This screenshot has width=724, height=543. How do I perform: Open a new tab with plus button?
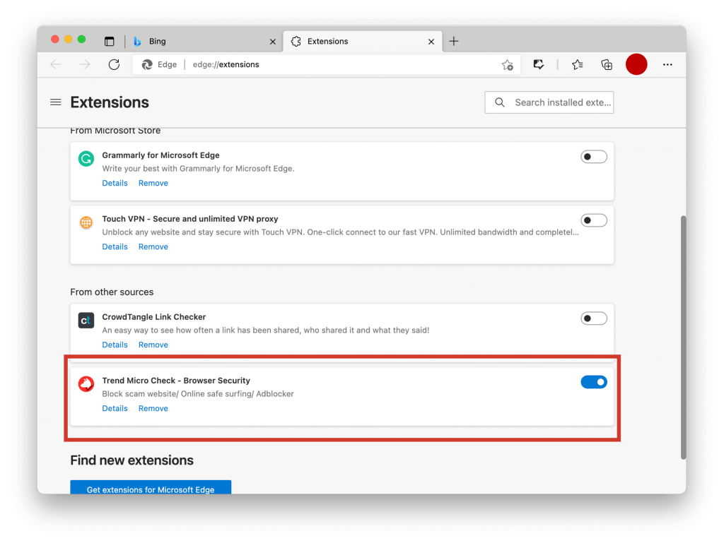(x=454, y=42)
